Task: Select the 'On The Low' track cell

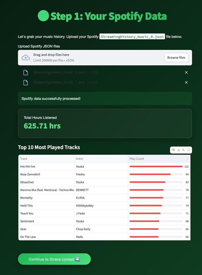Action: pyautogui.click(x=46, y=237)
